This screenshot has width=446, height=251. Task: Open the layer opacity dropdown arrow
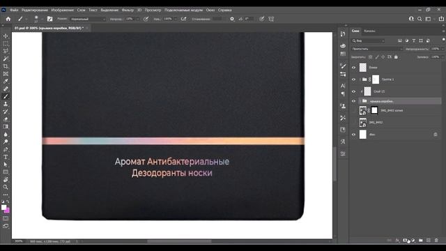coord(443,49)
